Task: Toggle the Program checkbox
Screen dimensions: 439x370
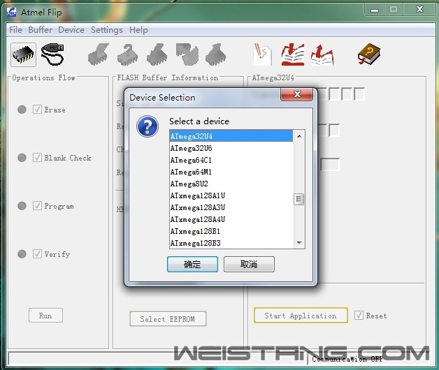Action: pos(37,205)
